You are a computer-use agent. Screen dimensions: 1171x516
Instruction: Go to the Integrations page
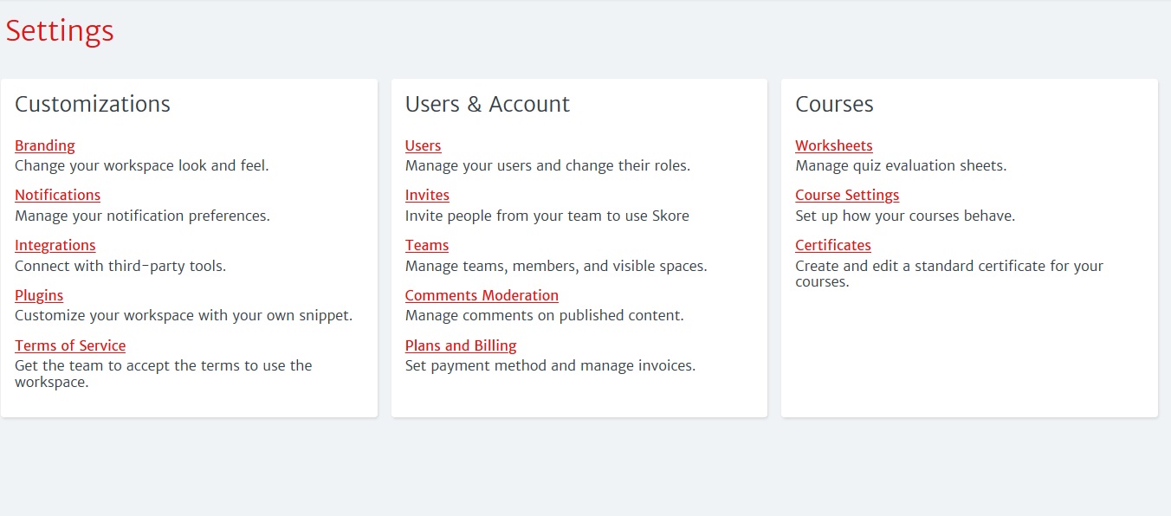[x=55, y=245]
